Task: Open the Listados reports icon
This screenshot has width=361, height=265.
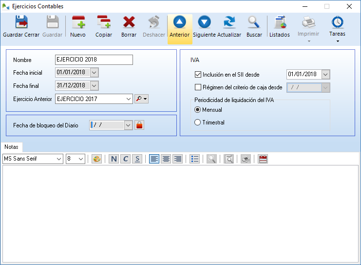Action: click(280, 22)
